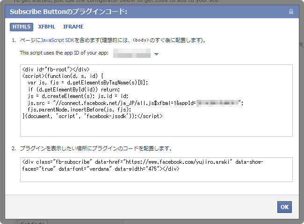The width and height of the screenshot is (304, 224).
Task: Click the 'This script uses the app ID' label
Action: 64,53
